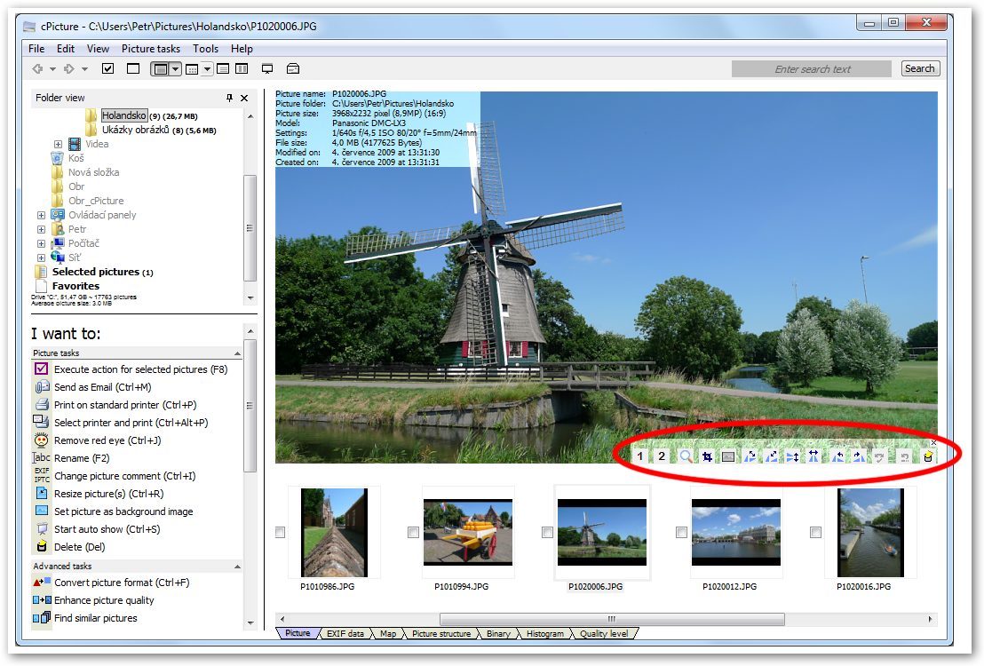Click 'Resize picture(s) (Ctrl+R)' task
The image size is (984, 666).
(108, 494)
